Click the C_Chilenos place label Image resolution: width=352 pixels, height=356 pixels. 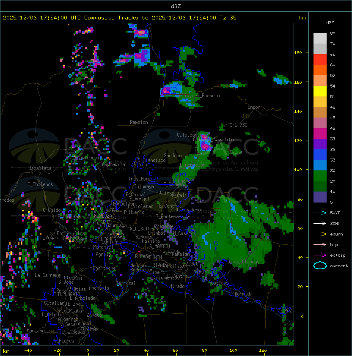(40, 184)
